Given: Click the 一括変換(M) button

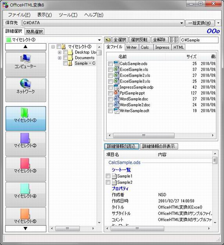Looking at the screenshot, I should click(x=200, y=23).
